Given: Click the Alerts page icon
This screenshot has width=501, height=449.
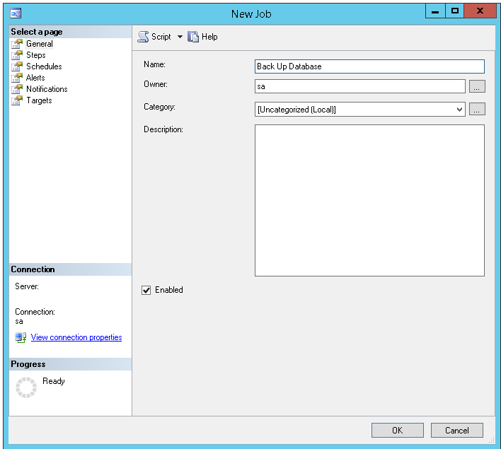Looking at the screenshot, I should click(x=17, y=78).
